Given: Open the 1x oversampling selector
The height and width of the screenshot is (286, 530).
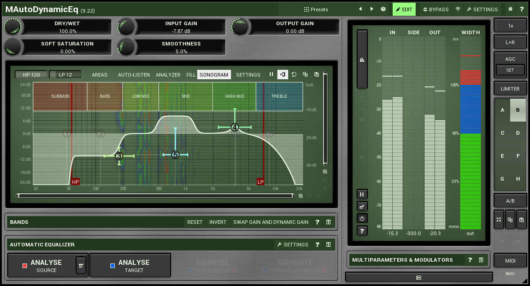Looking at the screenshot, I should [510, 26].
